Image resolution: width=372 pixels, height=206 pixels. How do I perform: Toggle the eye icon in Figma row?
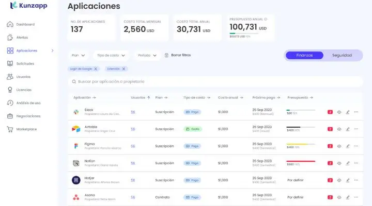[x=339, y=146]
